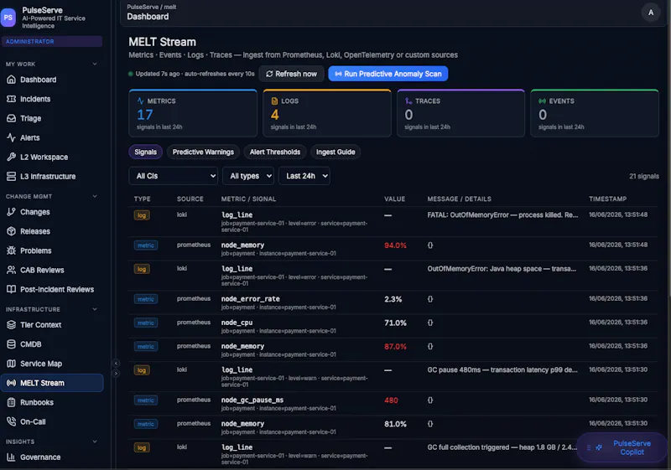Click the Traces card icon
Screen dimensions: 671x470
(408, 101)
